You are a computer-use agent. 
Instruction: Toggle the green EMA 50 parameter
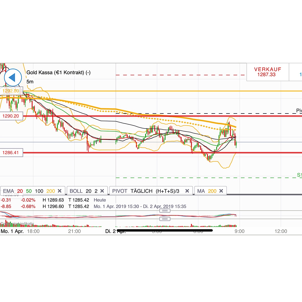[x=29, y=191]
